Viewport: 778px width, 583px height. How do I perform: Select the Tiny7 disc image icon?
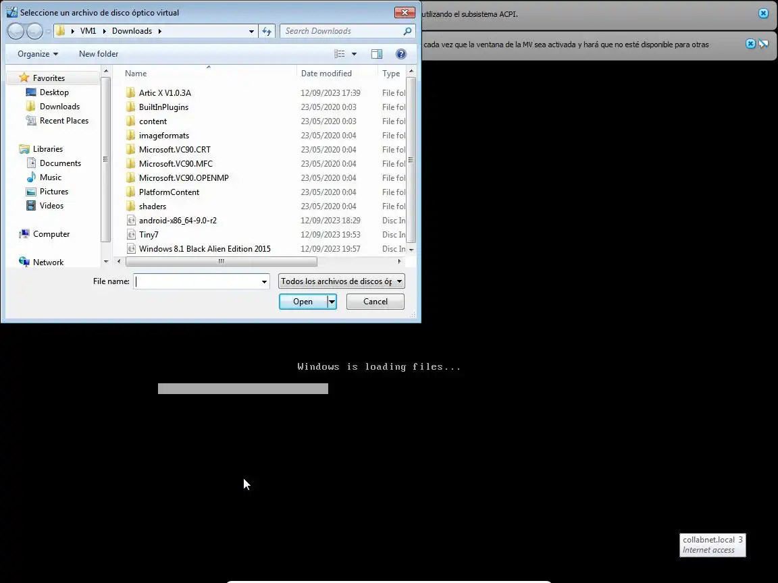pos(131,235)
